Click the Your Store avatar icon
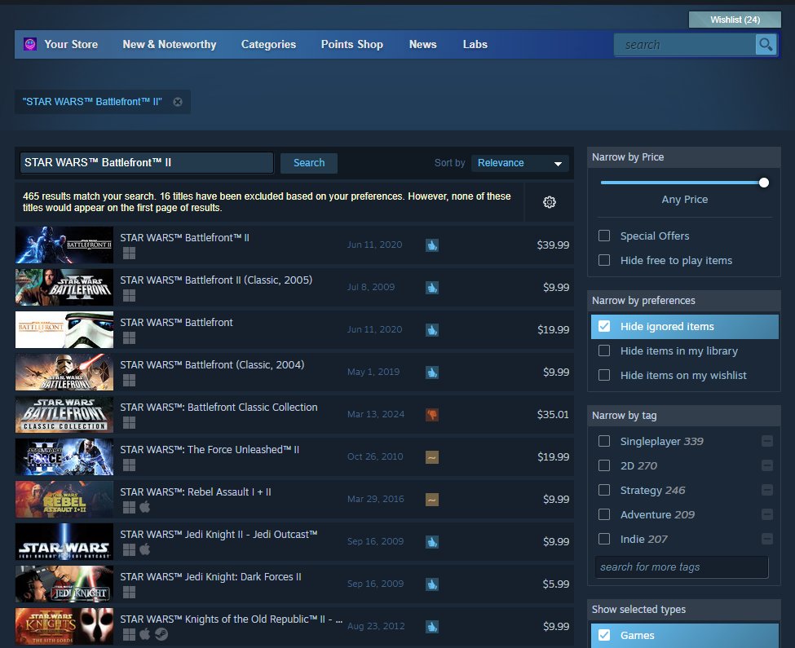795x648 pixels. pyautogui.click(x=30, y=44)
